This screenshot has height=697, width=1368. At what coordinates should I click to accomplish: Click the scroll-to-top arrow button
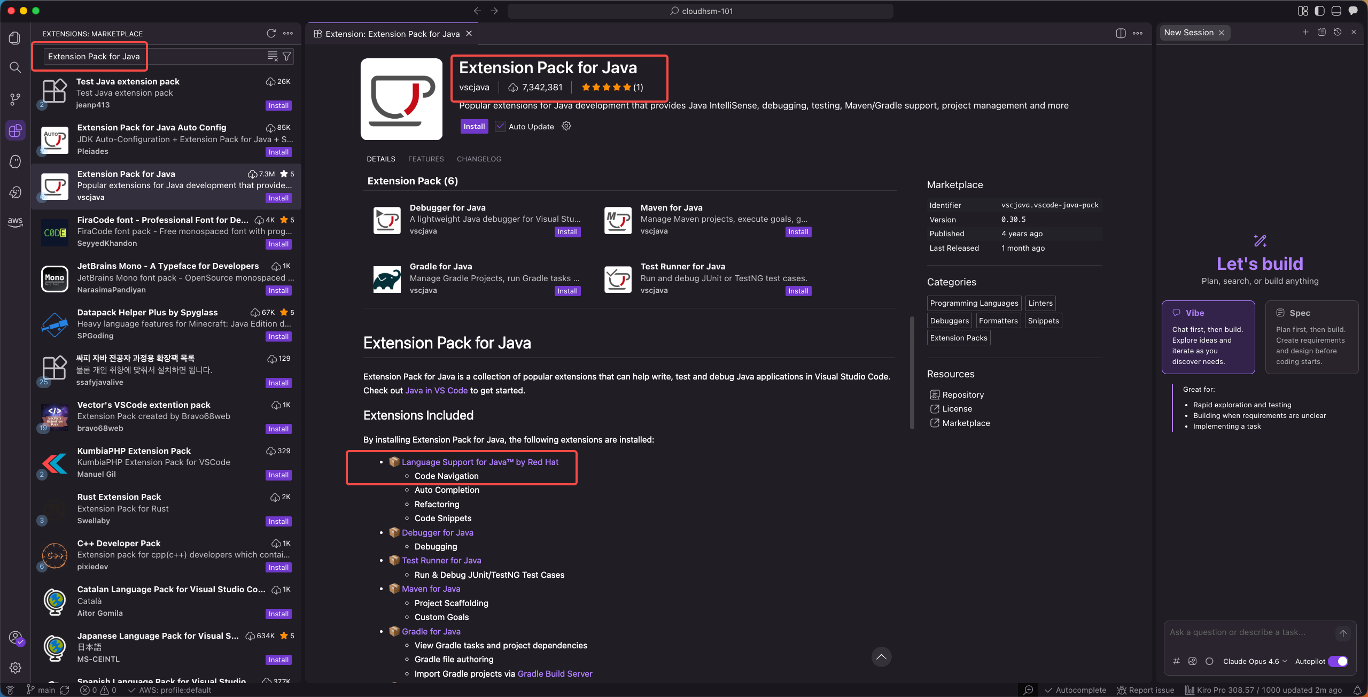tap(881, 657)
